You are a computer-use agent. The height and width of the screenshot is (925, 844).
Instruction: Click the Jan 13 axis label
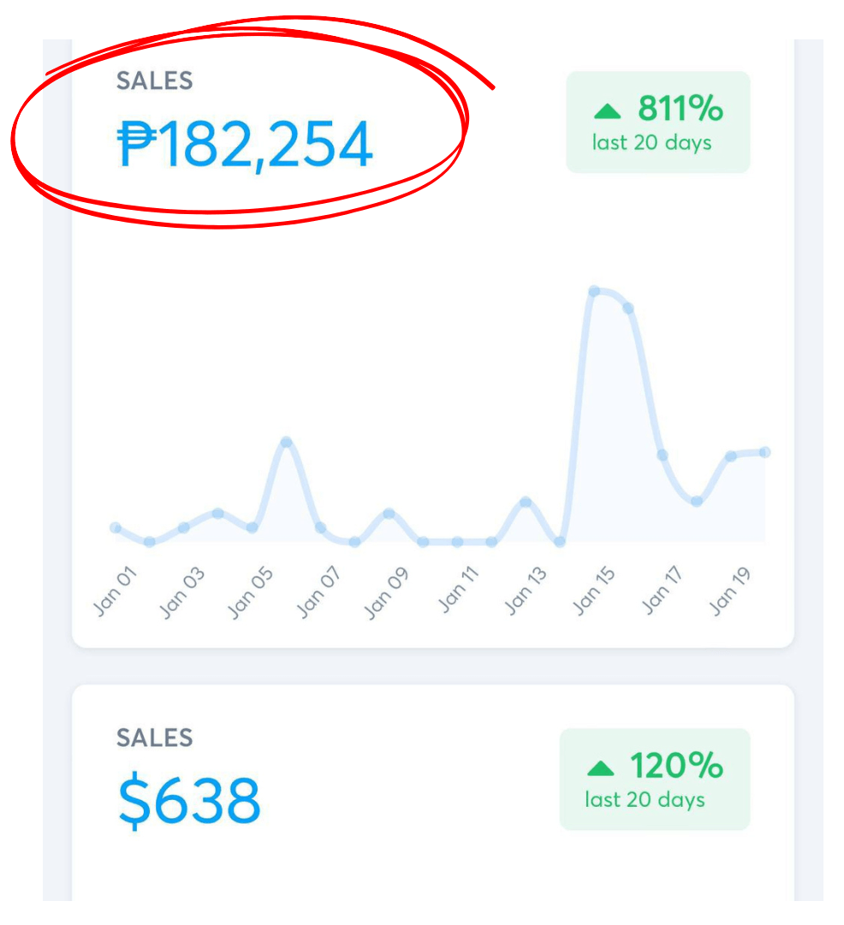coord(525,591)
